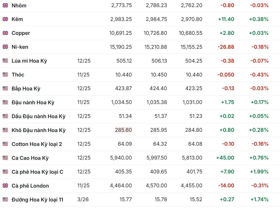This screenshot has width=280, height=208.
Task: Select the Dầu Đậu nành Hoa Kỳ link
Action: [x=38, y=117]
